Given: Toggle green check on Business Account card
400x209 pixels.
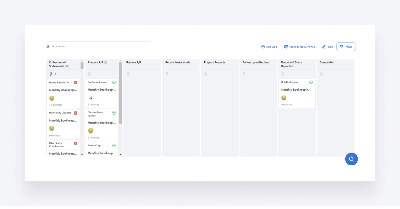Looking at the screenshot, I should [x=114, y=82].
